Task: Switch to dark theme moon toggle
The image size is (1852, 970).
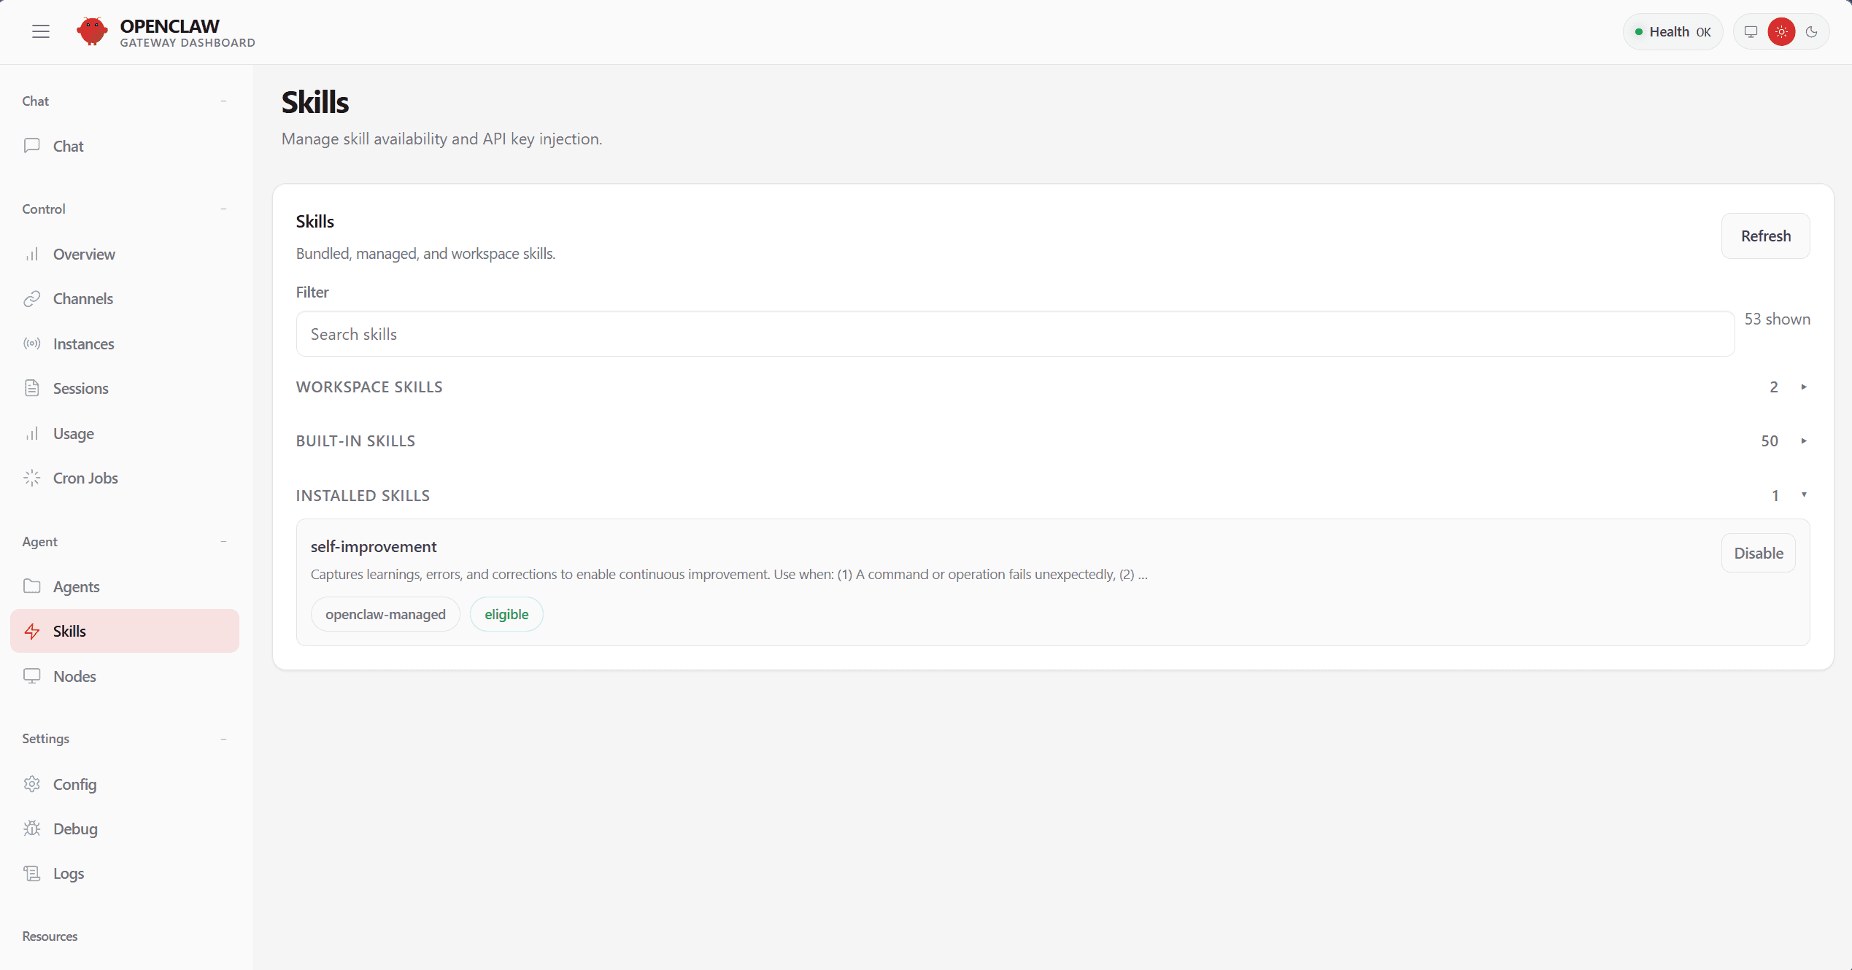Action: click(1812, 31)
